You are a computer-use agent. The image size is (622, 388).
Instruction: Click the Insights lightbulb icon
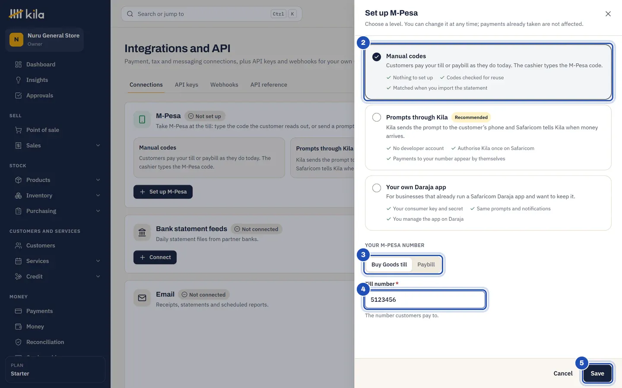coord(18,80)
